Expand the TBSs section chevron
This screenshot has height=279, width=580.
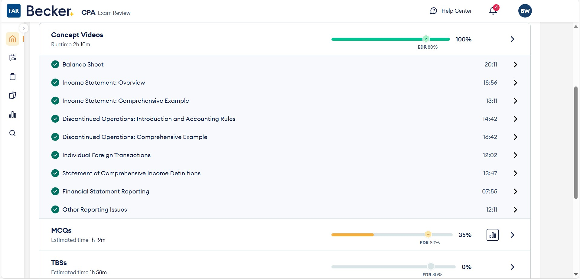tap(512, 267)
